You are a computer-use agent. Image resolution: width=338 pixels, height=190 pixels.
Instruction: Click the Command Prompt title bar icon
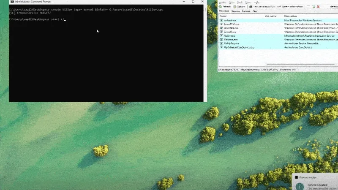(12, 2)
